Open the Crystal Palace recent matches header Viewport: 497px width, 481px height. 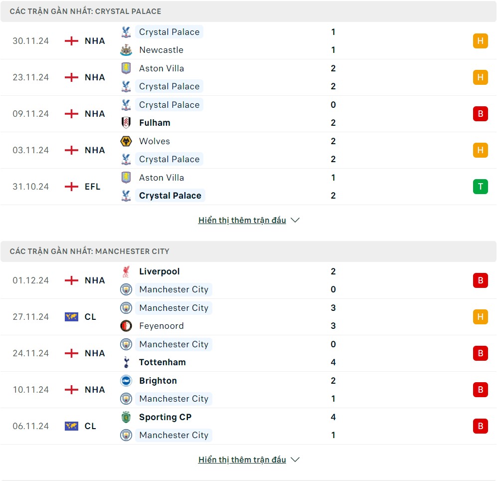85,11
